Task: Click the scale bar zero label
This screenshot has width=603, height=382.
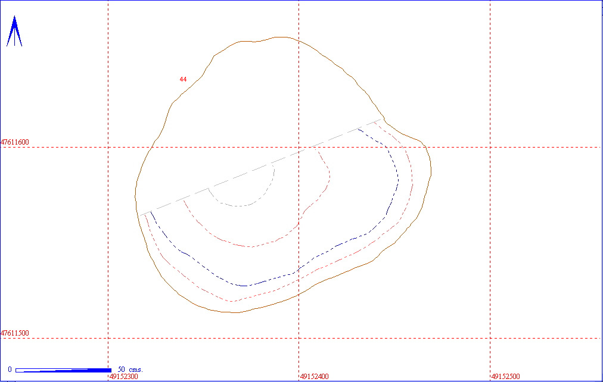Action: [10, 370]
